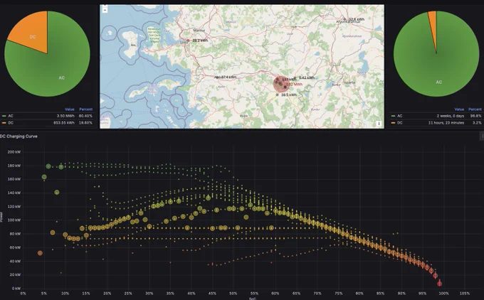Click the orange data point near 4% SoC
Image resolution: width=484 pixels, height=300 pixels.
pos(40,253)
